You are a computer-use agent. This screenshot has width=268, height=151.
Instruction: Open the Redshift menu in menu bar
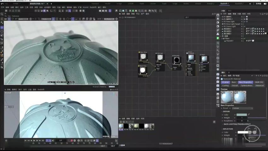tap(93, 7)
